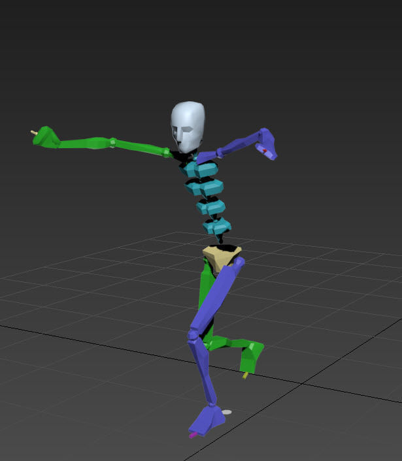The image size is (402, 461).
Task: Select the gray head of the biped
Action: [x=188, y=127]
